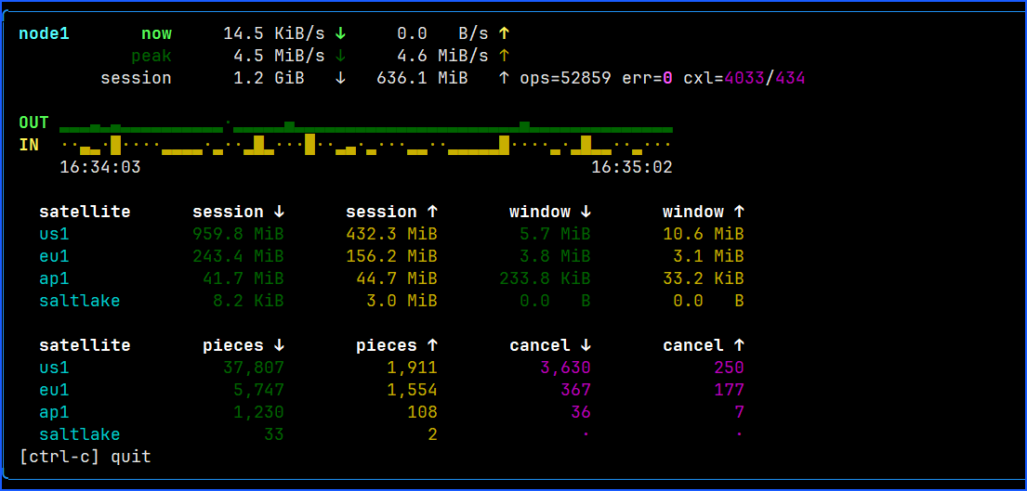Click the session upload total 636.1 MiB
The width and height of the screenshot is (1027, 491).
[x=423, y=79]
